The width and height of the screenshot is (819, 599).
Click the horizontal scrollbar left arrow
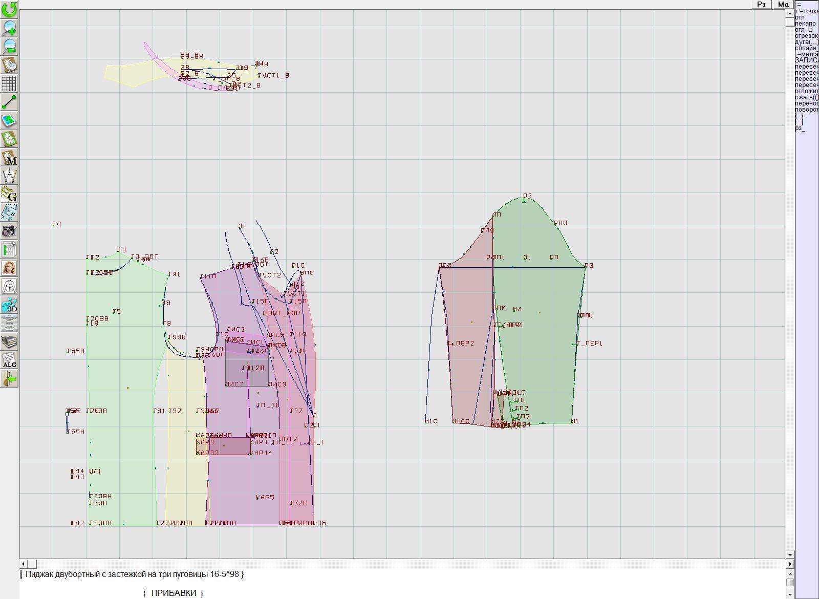pos(23,564)
